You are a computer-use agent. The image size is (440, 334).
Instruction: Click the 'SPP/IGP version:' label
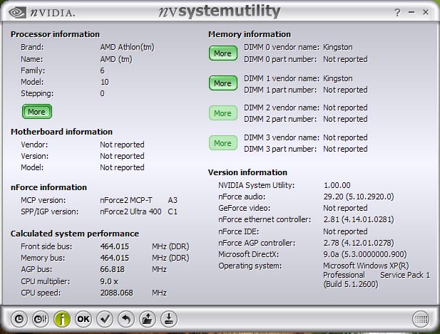coord(50,212)
